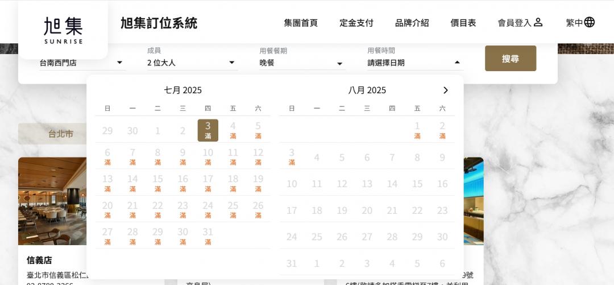Click the 信義店 restaurant photo
Viewport: 614px width, 285px height.
coord(52,201)
